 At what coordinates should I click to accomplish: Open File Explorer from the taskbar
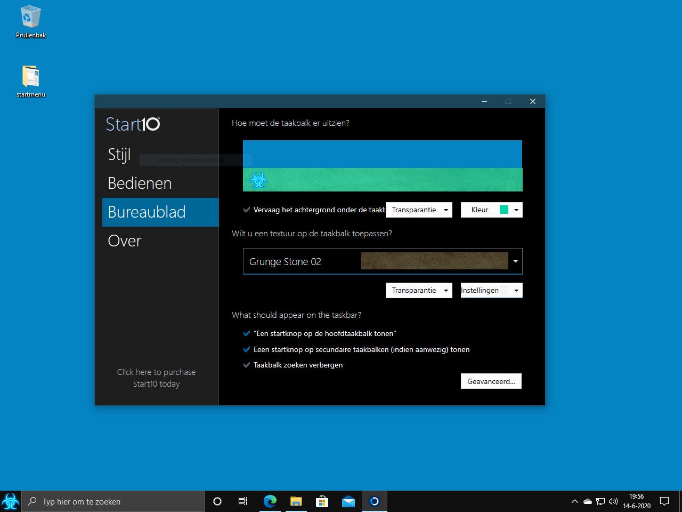[x=296, y=501]
